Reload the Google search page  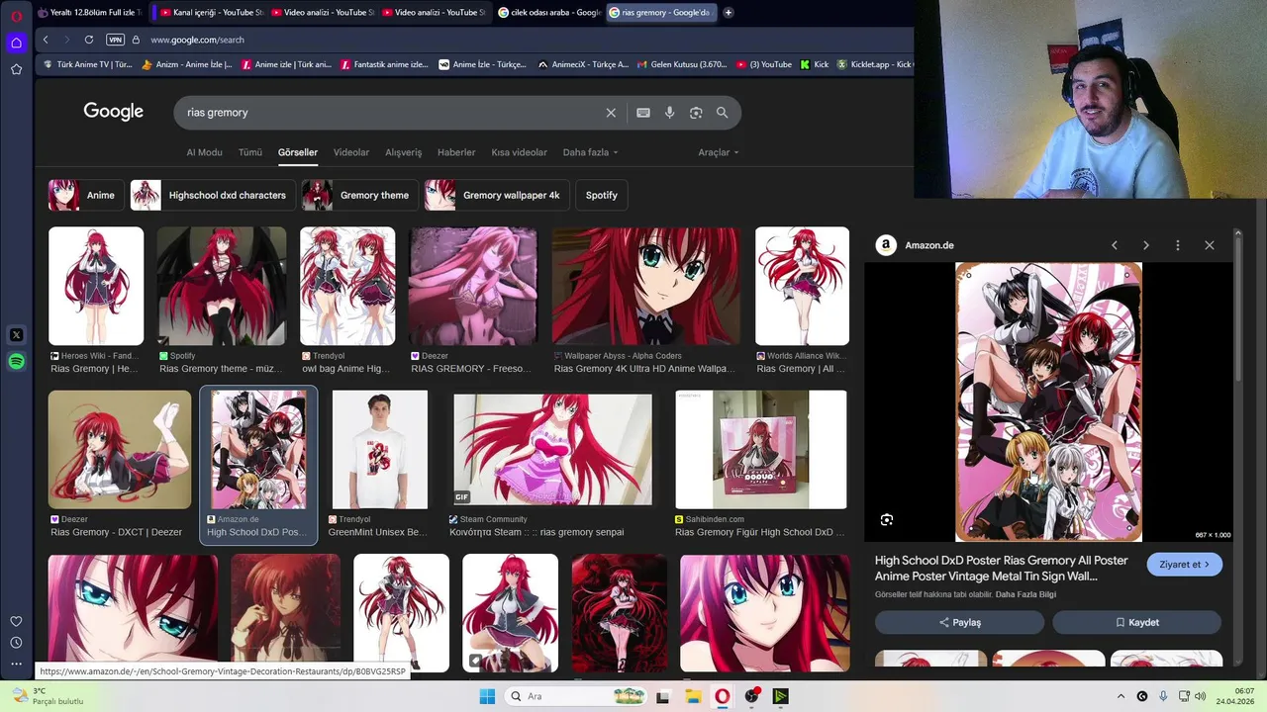click(x=89, y=40)
